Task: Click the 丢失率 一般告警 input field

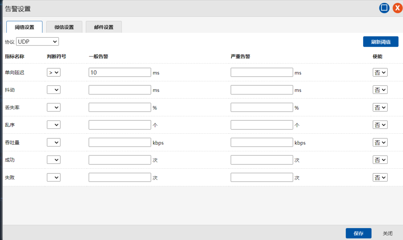Action: (x=120, y=107)
